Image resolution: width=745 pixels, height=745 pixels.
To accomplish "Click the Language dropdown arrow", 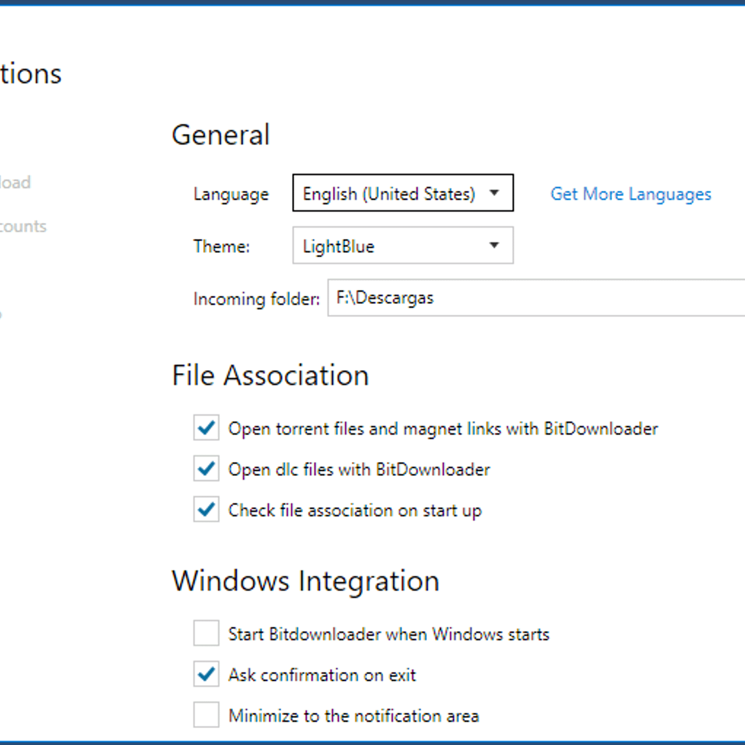I will tap(494, 193).
